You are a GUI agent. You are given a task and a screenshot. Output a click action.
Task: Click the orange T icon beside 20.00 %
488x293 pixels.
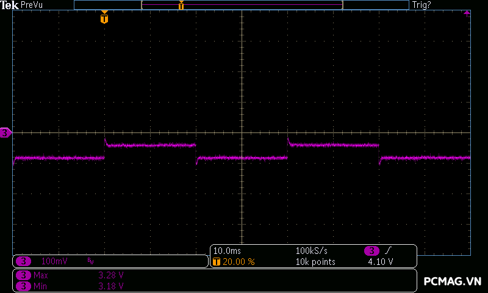pyautogui.click(x=217, y=261)
